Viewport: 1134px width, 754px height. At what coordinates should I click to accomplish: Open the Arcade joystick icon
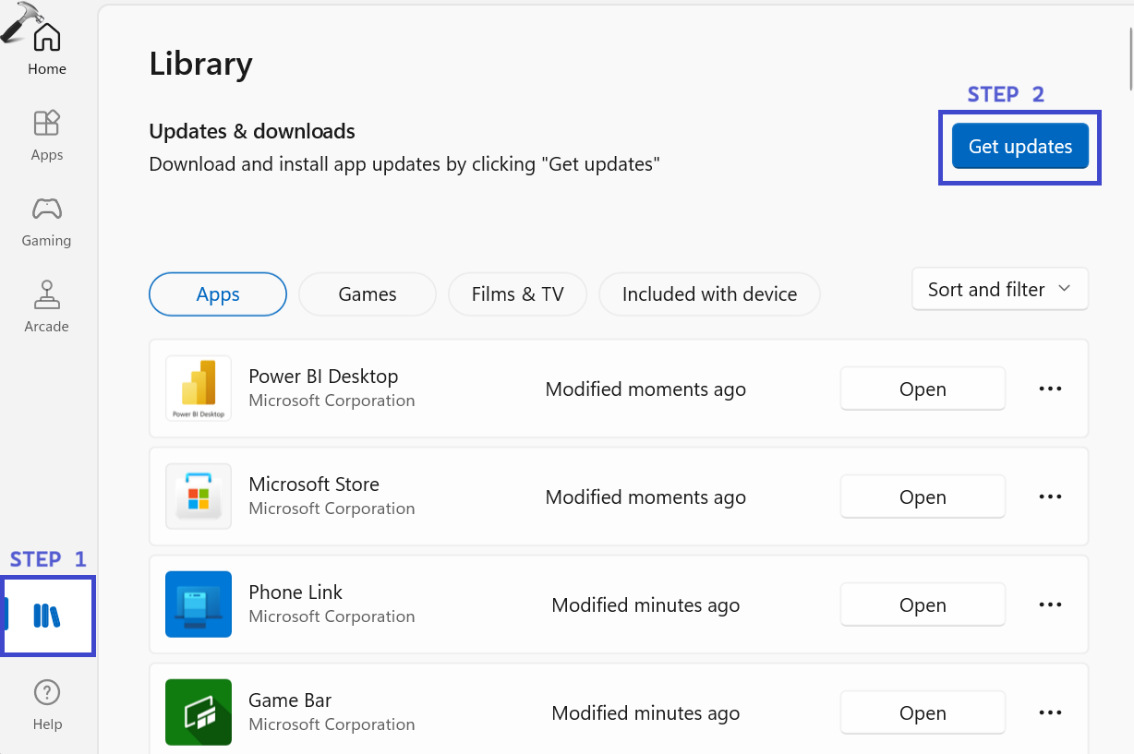[46, 295]
